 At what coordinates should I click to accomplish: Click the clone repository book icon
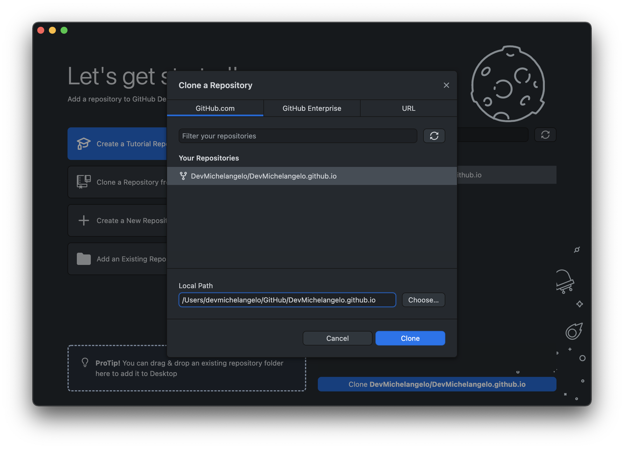point(84,182)
